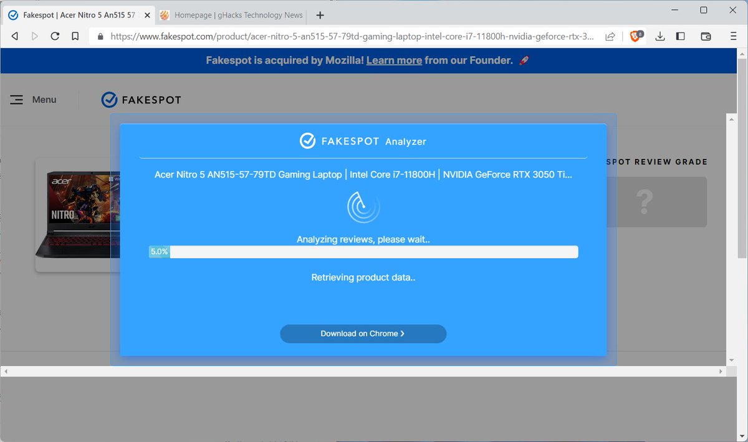Click the Fakespot checkmark logo
748x442 pixels.
tap(110, 98)
